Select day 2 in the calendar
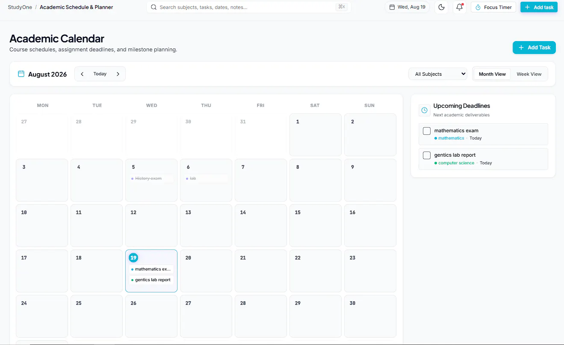 click(x=370, y=135)
